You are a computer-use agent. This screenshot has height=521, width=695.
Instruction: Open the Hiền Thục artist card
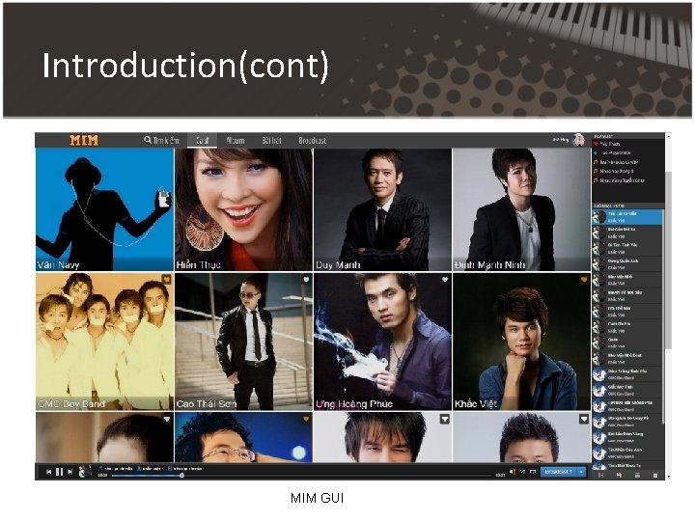click(x=243, y=209)
